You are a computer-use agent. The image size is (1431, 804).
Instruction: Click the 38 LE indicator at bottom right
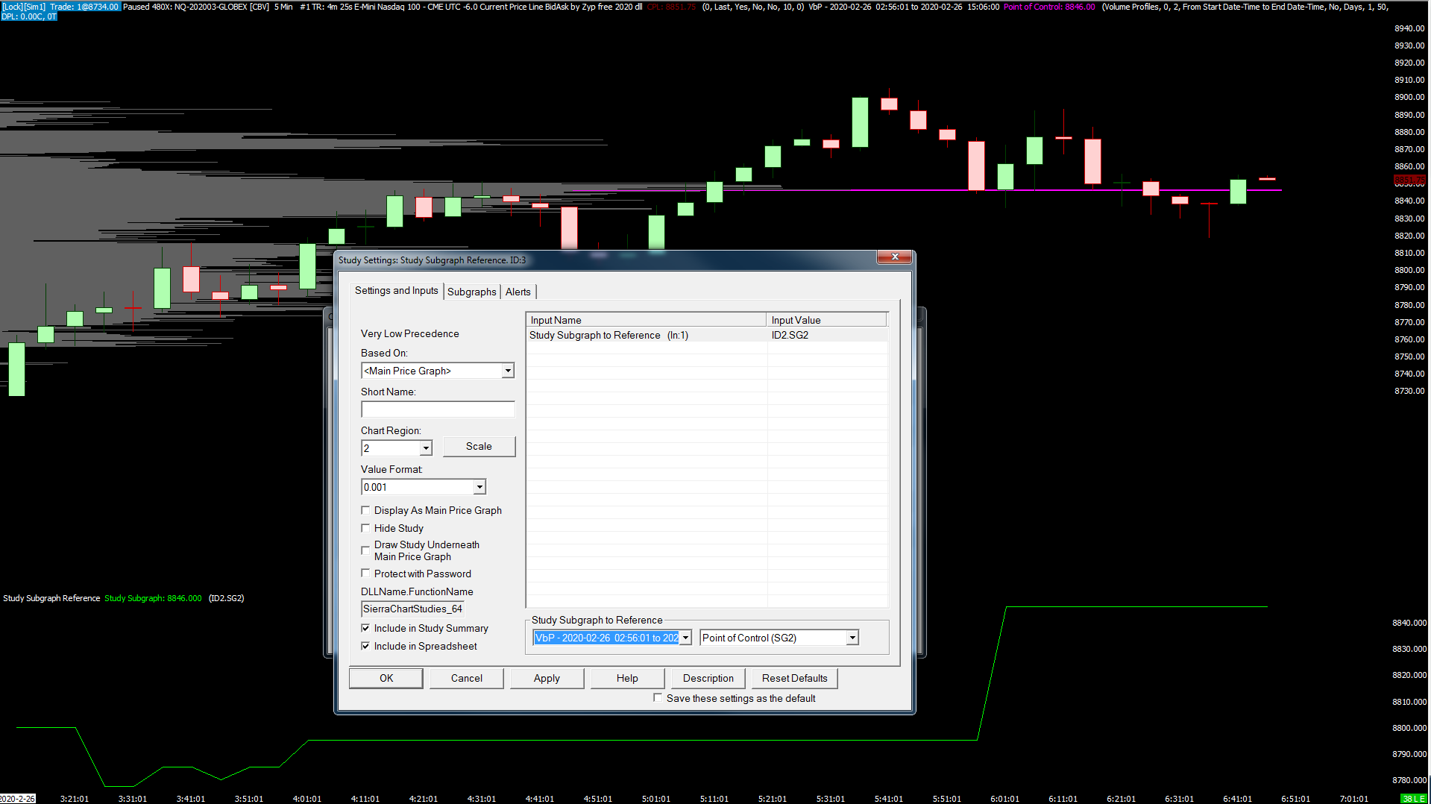(x=1413, y=799)
